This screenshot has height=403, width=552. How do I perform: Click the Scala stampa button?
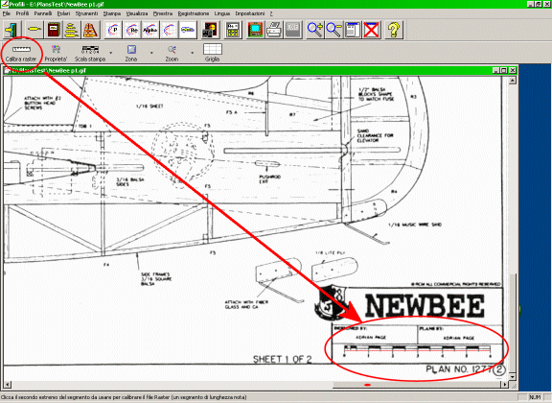(90, 53)
